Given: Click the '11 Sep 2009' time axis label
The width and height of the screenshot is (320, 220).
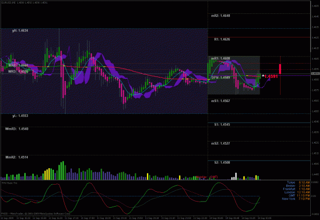Looking at the screenshot, I should tap(7, 218).
